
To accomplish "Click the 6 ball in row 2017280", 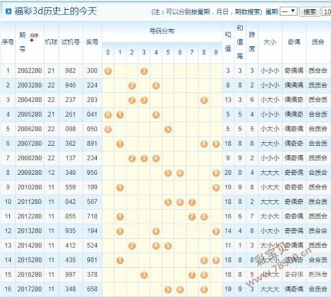I will 180,290.
